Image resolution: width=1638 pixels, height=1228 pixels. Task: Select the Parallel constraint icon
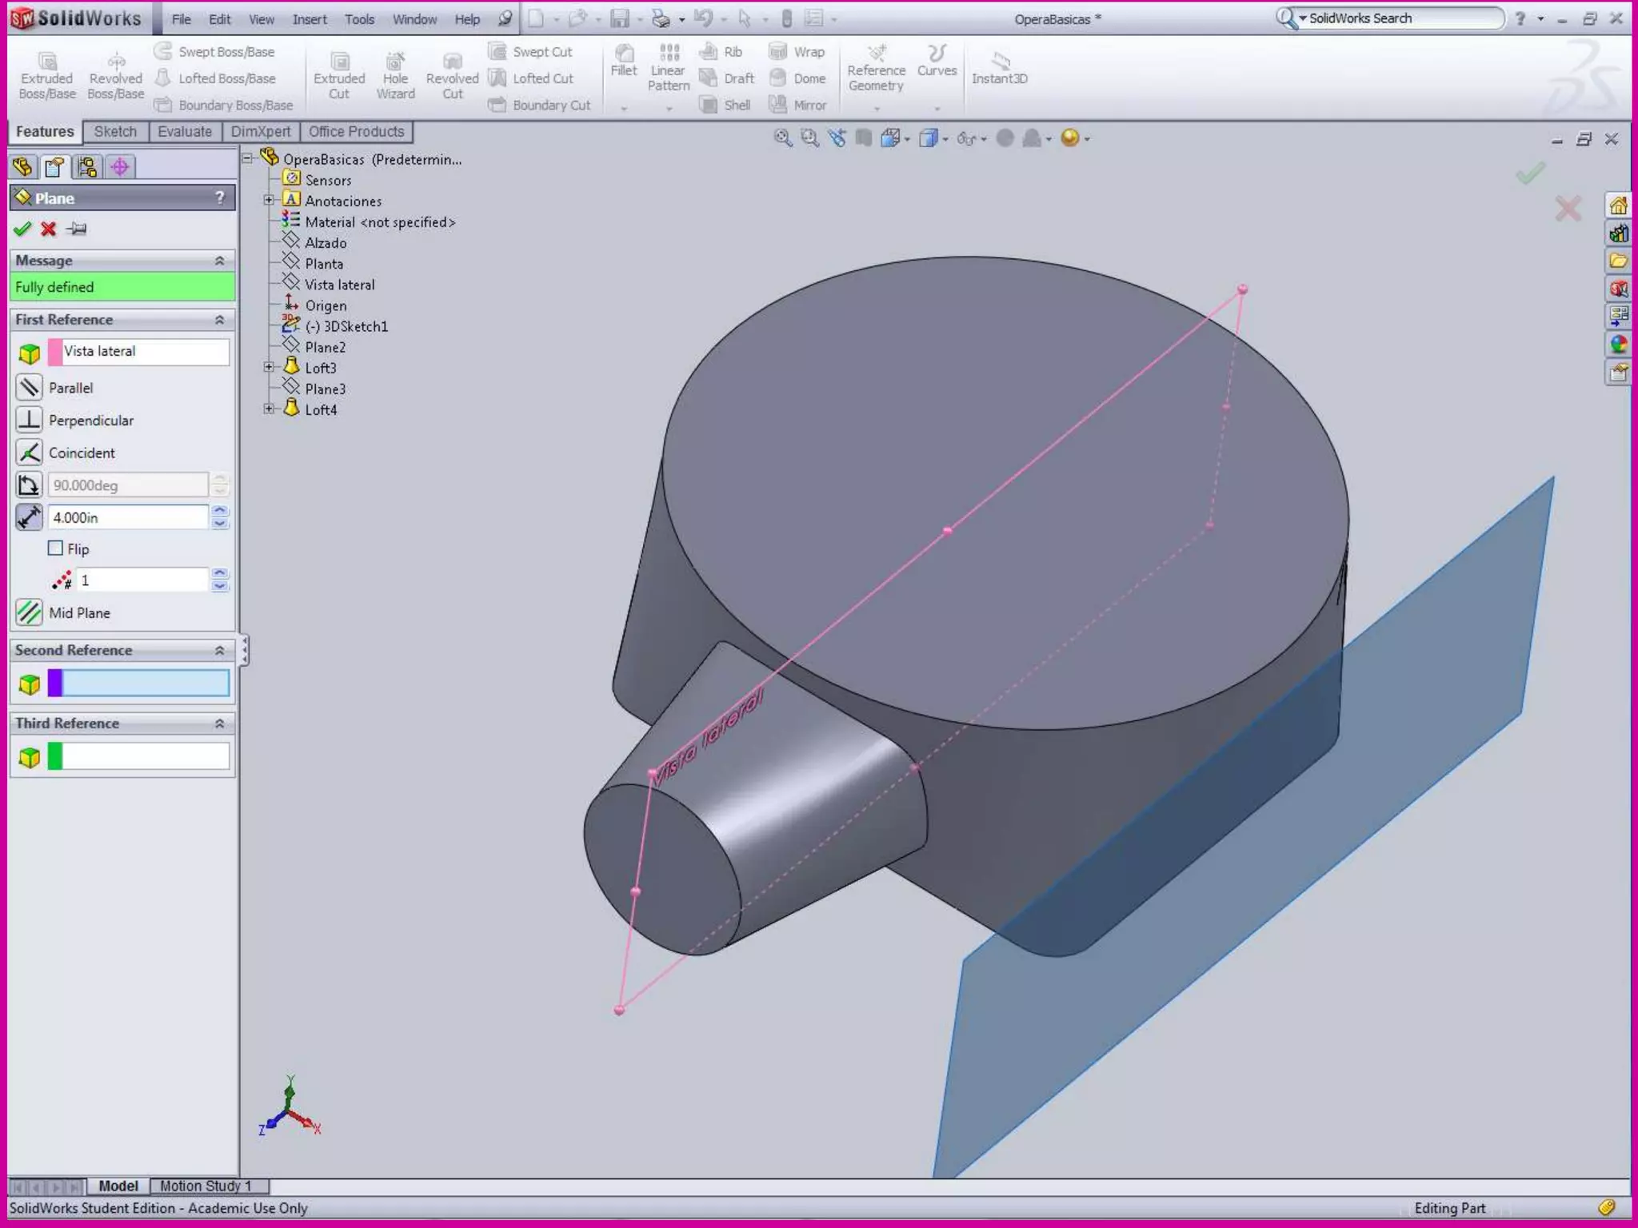click(x=30, y=388)
